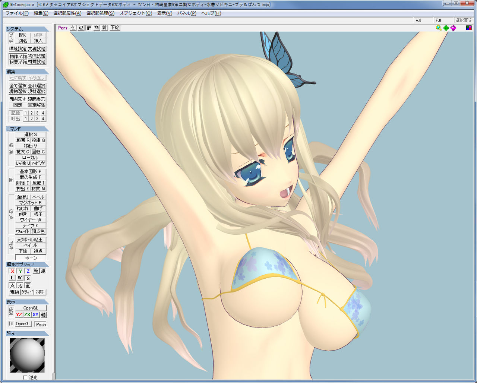This screenshot has width=477, height=383.
Task: Toggle 前 front-only display in viewport toolbar
Action: pos(104,28)
